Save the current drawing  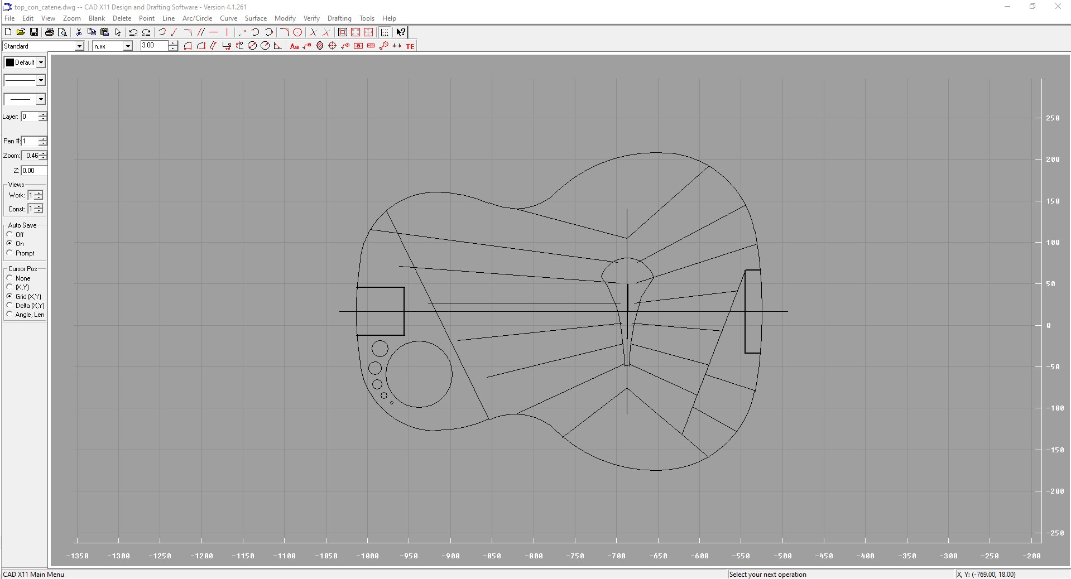[34, 32]
